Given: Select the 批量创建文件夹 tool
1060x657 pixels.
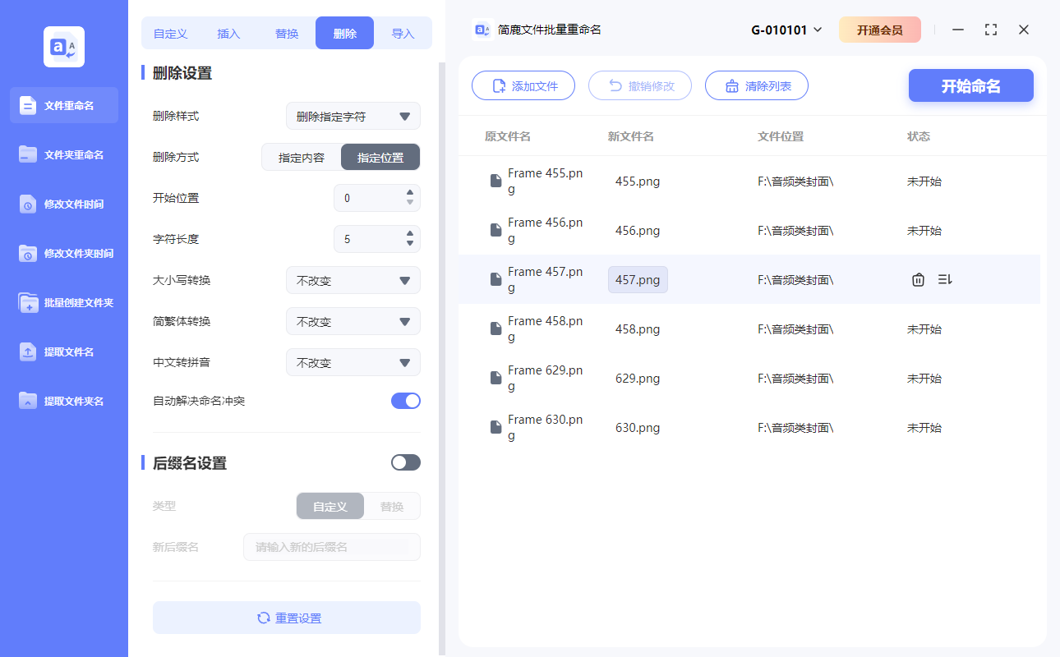Looking at the screenshot, I should point(63,302).
